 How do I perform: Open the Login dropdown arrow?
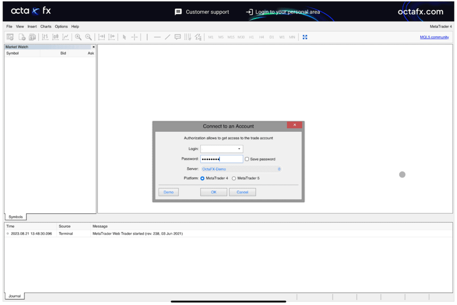pyautogui.click(x=239, y=149)
